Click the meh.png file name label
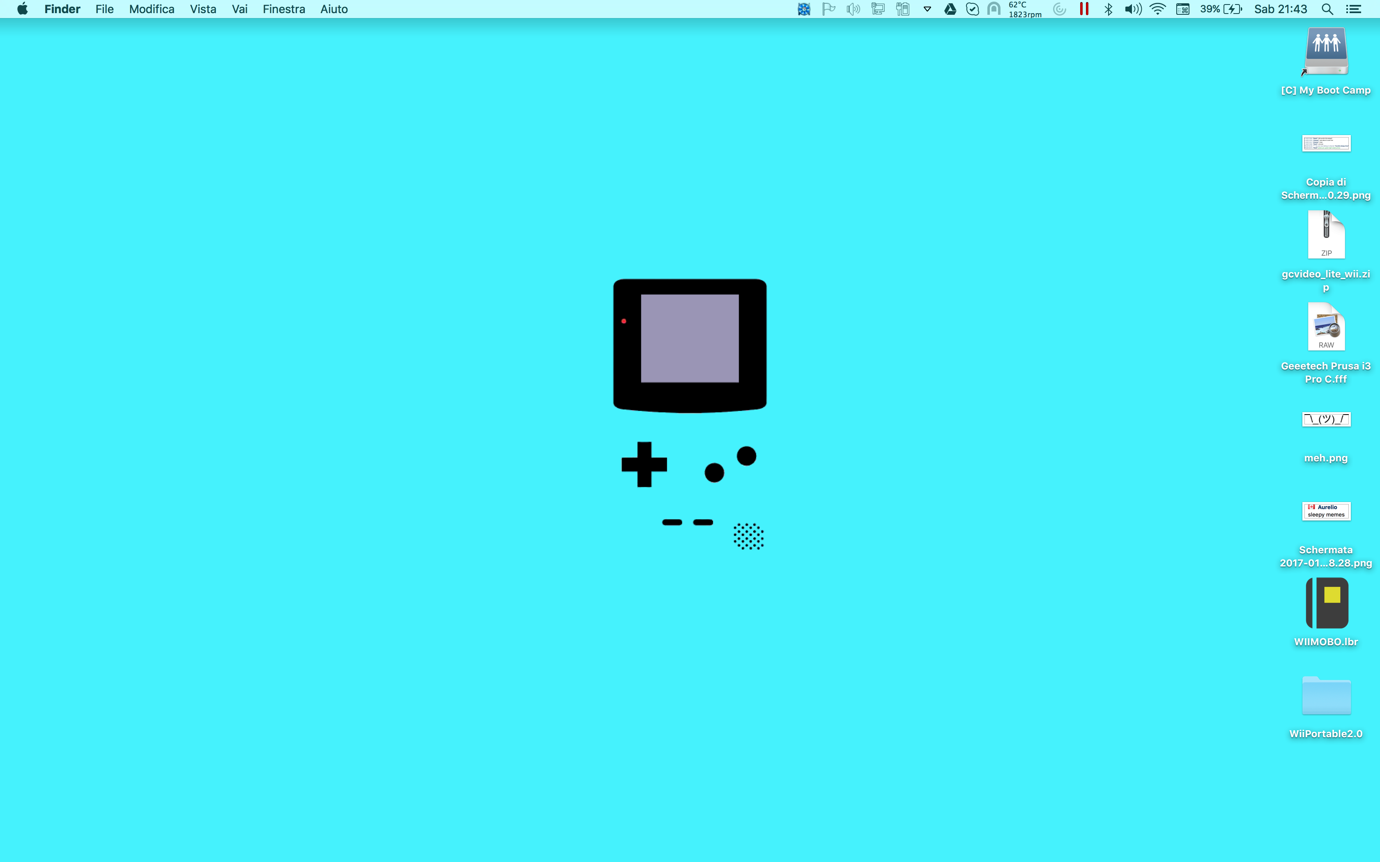1380x862 pixels. 1325,458
